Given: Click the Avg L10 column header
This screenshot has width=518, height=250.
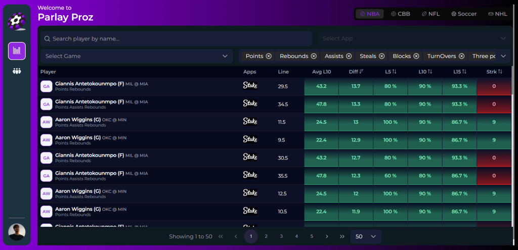Looking at the screenshot, I should coord(321,72).
